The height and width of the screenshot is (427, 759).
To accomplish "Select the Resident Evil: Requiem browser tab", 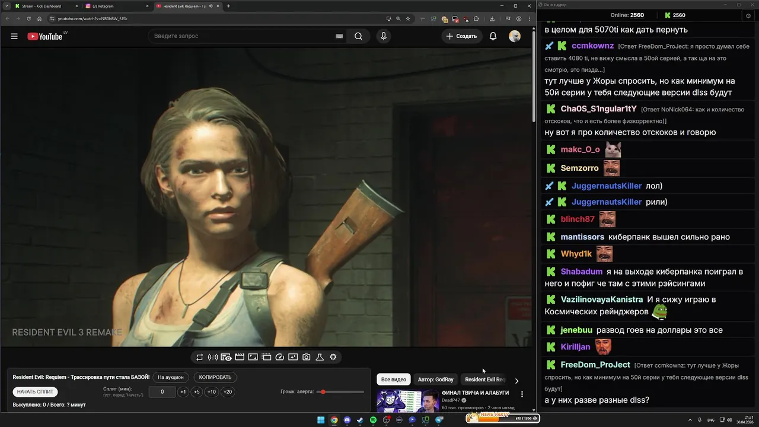I will pos(187,6).
